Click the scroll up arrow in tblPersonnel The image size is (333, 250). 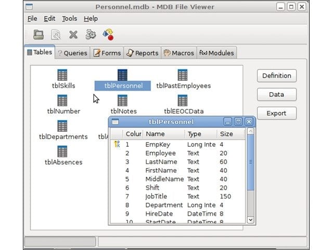(x=251, y=131)
